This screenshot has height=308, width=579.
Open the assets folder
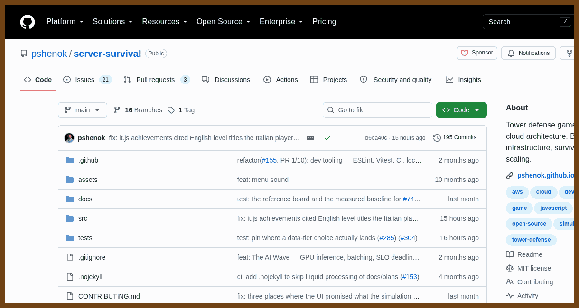pos(88,180)
